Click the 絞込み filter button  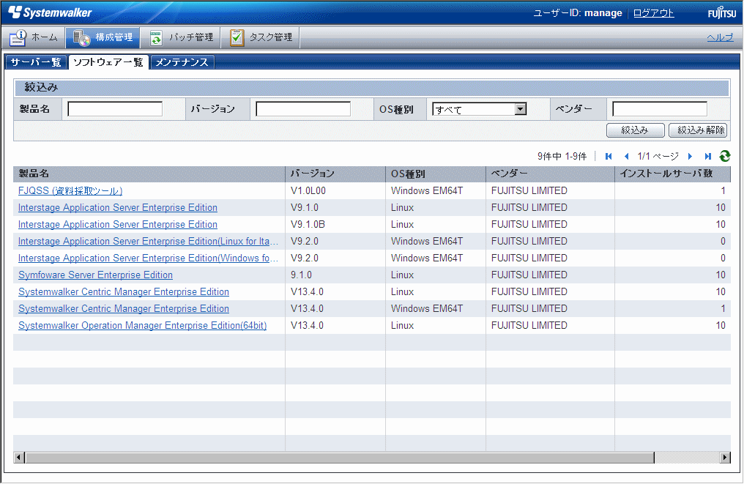pyautogui.click(x=635, y=130)
